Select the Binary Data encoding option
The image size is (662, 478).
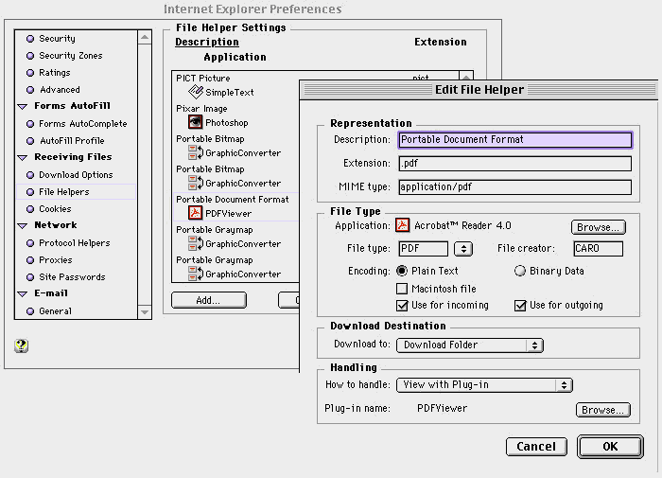click(520, 271)
